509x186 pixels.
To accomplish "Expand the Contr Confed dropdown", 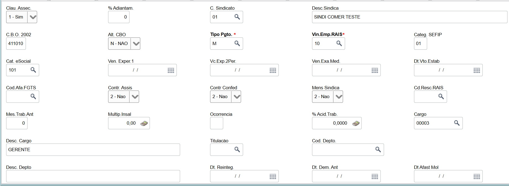I will click(237, 97).
